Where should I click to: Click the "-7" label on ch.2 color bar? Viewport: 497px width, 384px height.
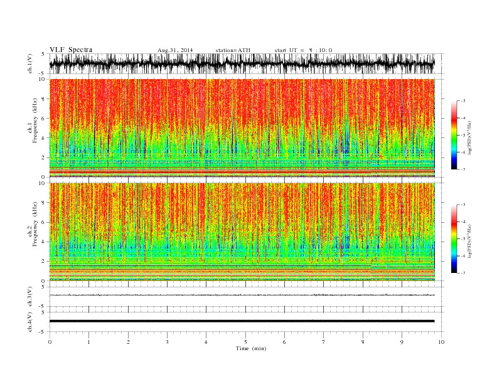(462, 273)
